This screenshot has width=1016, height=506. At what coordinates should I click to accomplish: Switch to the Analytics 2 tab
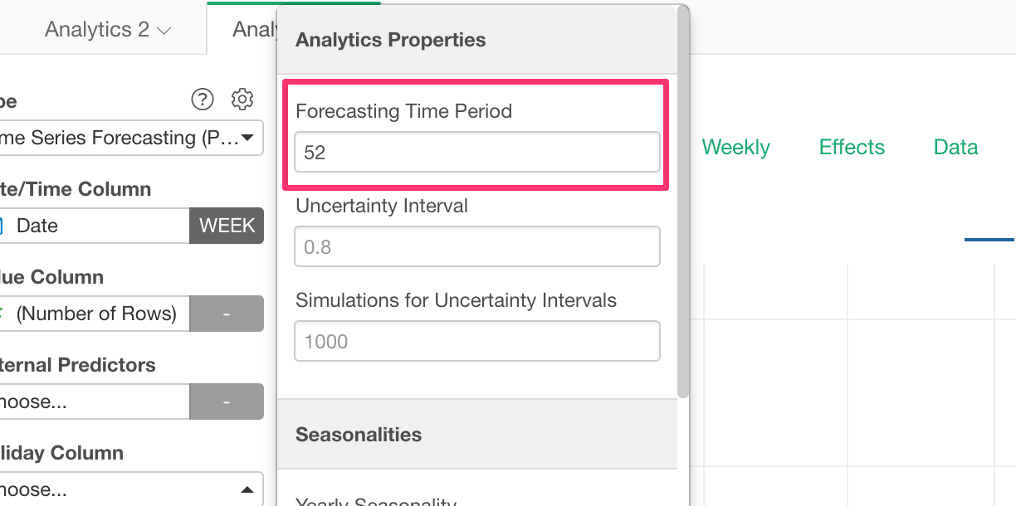pos(97,30)
